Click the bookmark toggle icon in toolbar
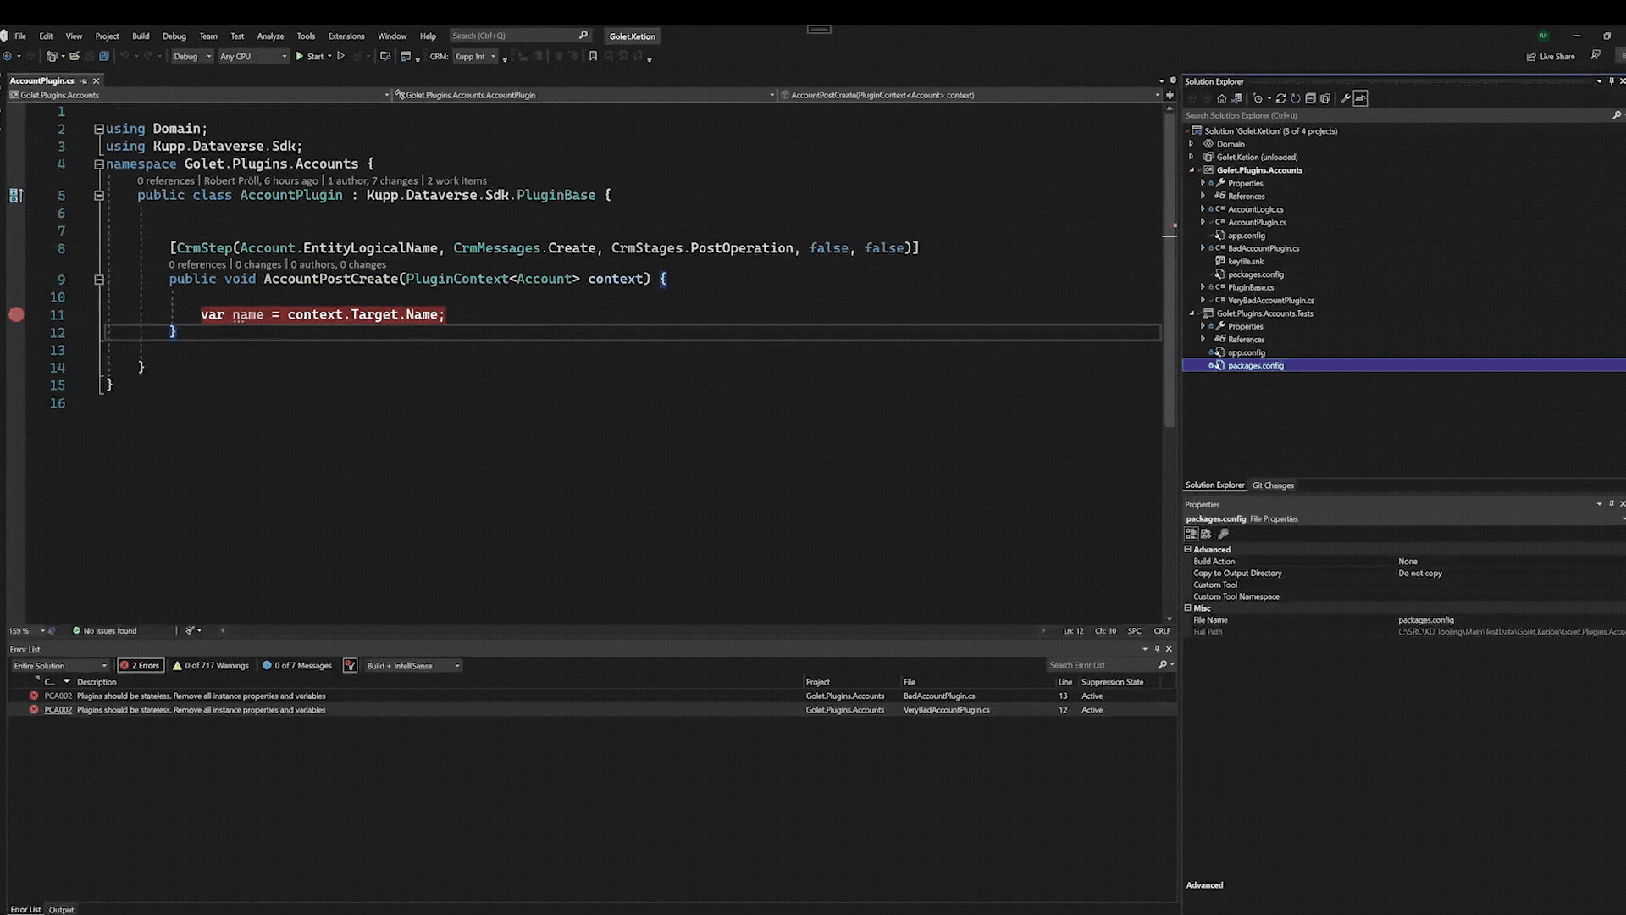 tap(593, 56)
